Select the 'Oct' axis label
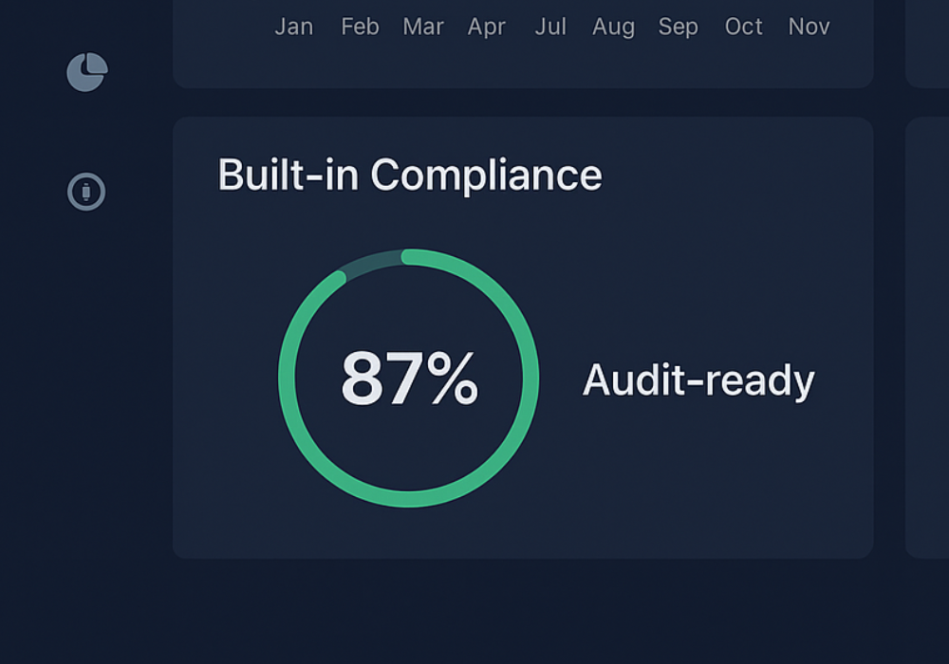Image resolution: width=949 pixels, height=664 pixels. (744, 27)
